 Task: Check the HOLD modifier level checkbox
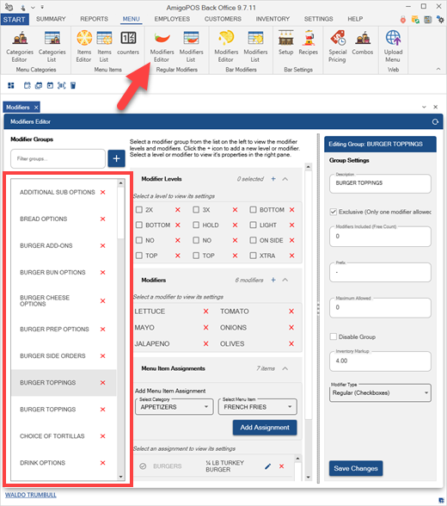[x=196, y=225]
